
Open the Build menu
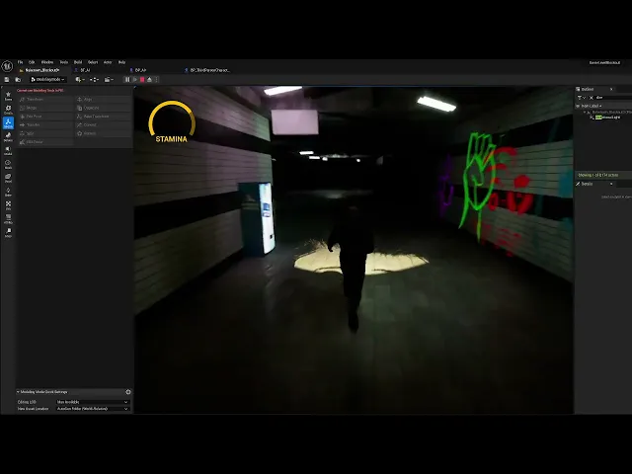pos(78,62)
